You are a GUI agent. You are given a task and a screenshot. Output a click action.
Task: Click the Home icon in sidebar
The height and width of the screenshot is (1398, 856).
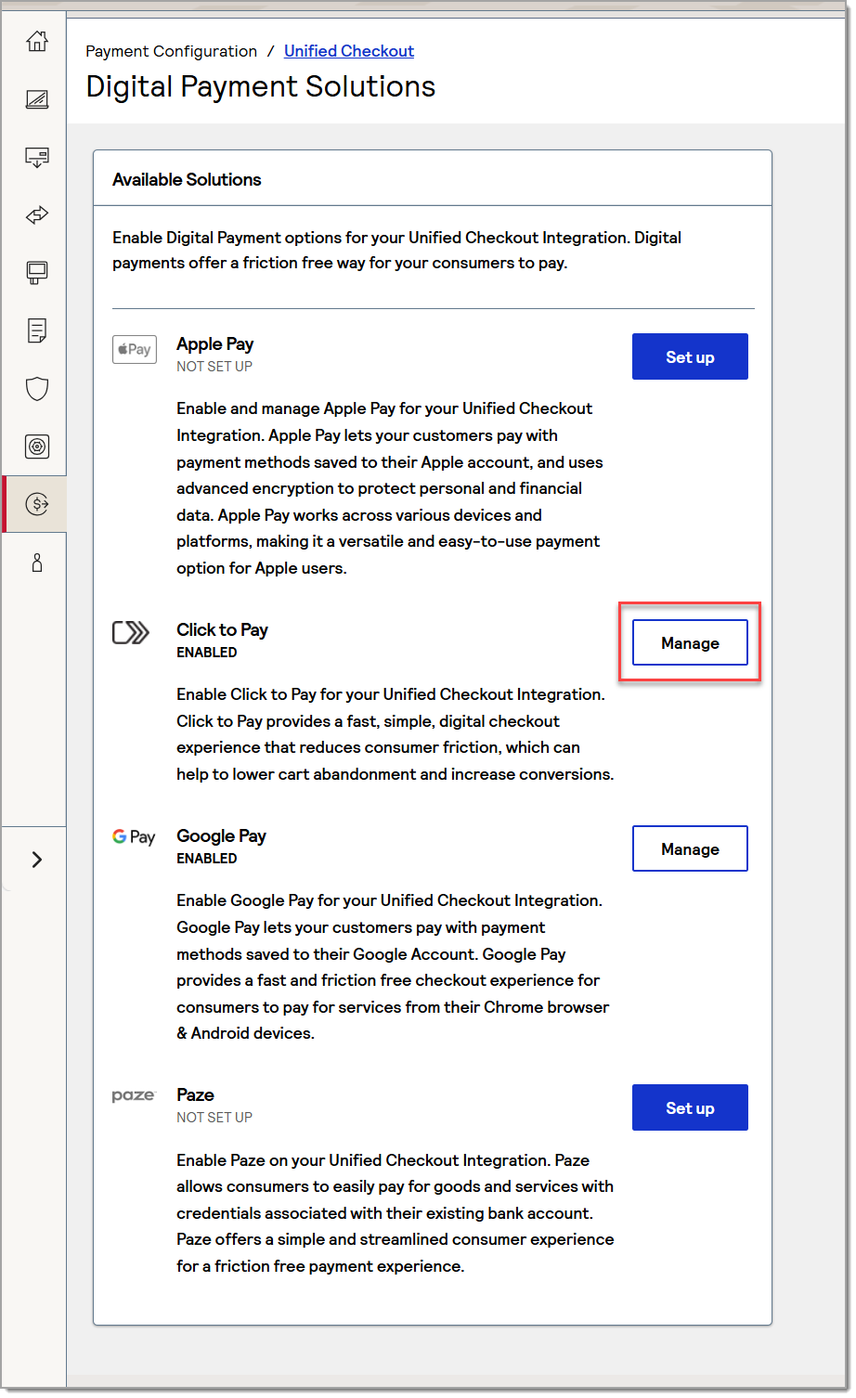(35, 41)
